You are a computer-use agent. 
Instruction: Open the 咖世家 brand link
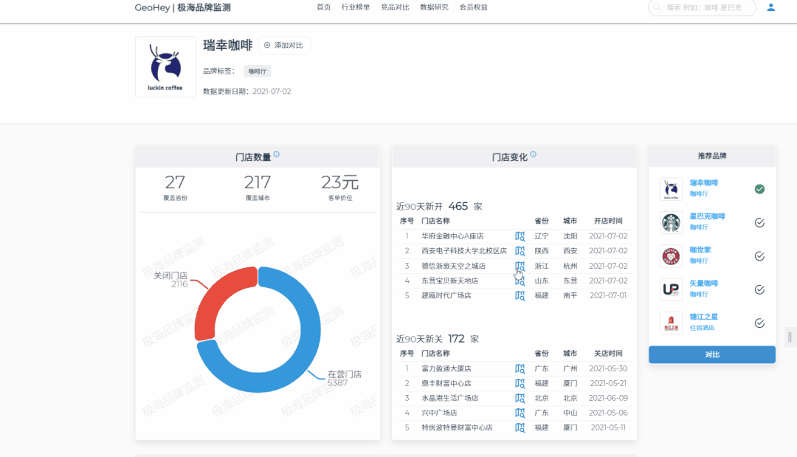(x=700, y=250)
